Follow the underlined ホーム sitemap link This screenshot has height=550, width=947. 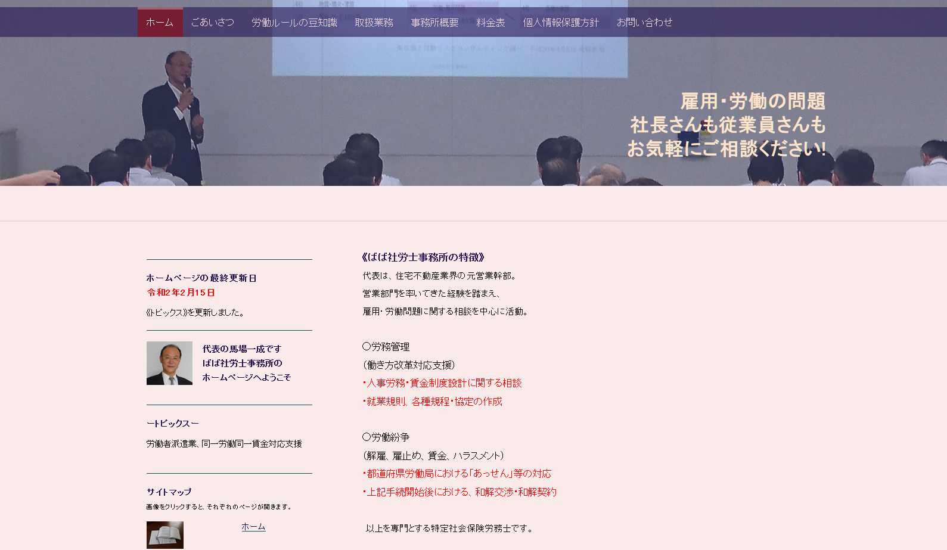click(253, 527)
